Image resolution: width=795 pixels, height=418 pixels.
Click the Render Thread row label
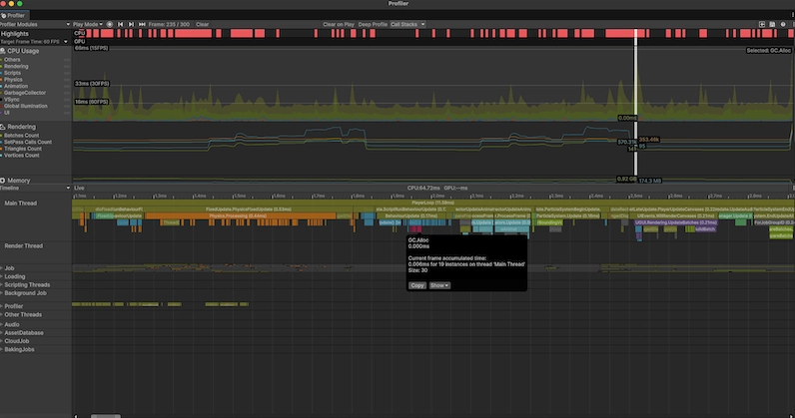point(24,245)
